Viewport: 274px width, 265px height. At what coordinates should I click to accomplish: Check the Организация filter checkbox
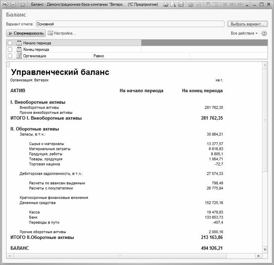click(x=10, y=56)
